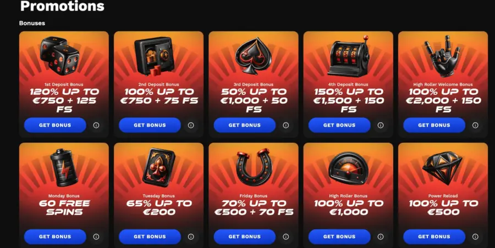View Friday Bonus info icon

[x=285, y=236]
